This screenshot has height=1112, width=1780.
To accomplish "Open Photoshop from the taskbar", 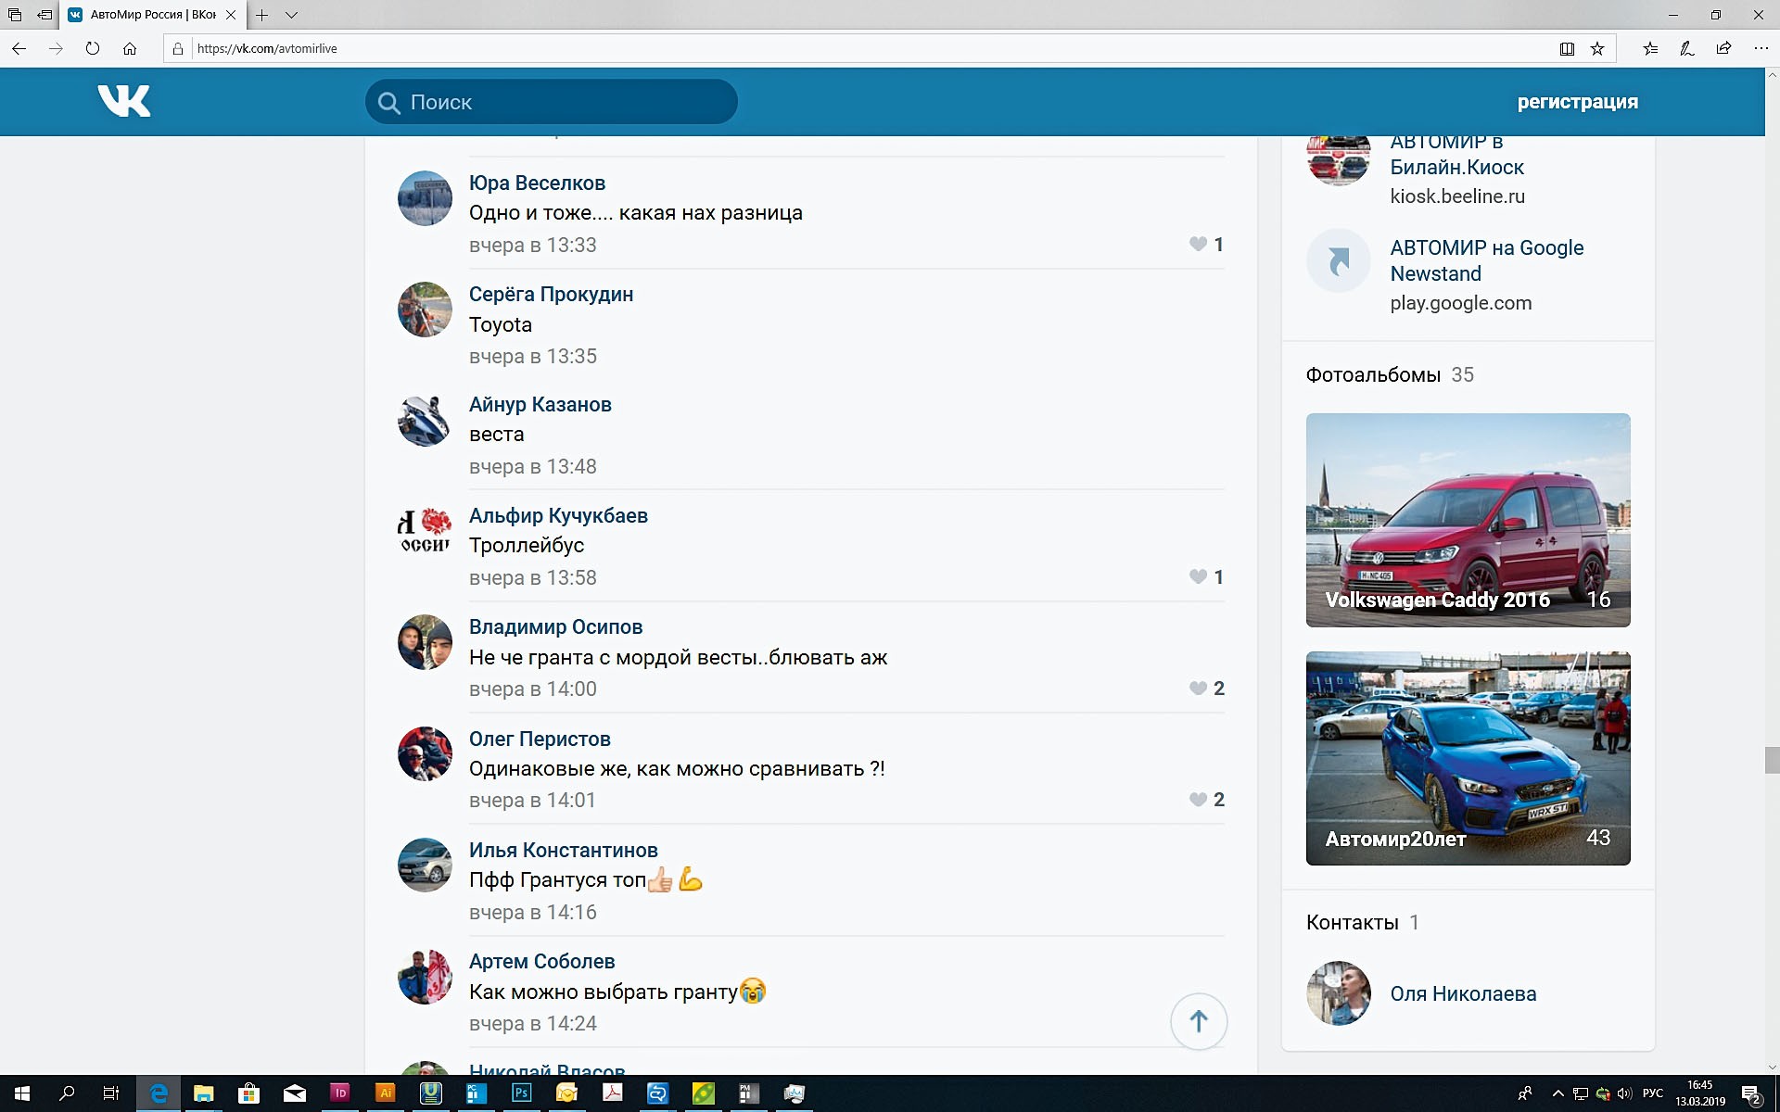I will click(521, 1093).
